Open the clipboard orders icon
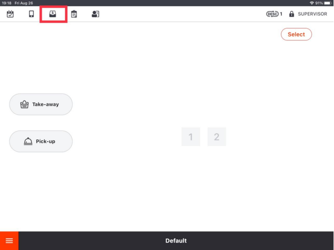 pyautogui.click(x=74, y=14)
